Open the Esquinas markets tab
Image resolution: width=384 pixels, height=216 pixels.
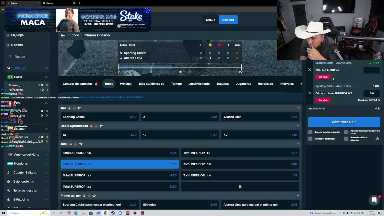223,84
